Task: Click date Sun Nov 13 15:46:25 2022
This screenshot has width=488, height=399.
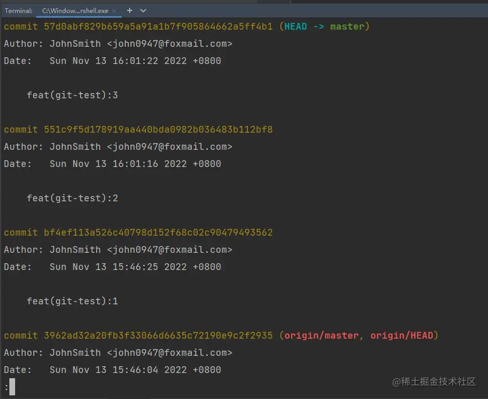Action: (118, 267)
